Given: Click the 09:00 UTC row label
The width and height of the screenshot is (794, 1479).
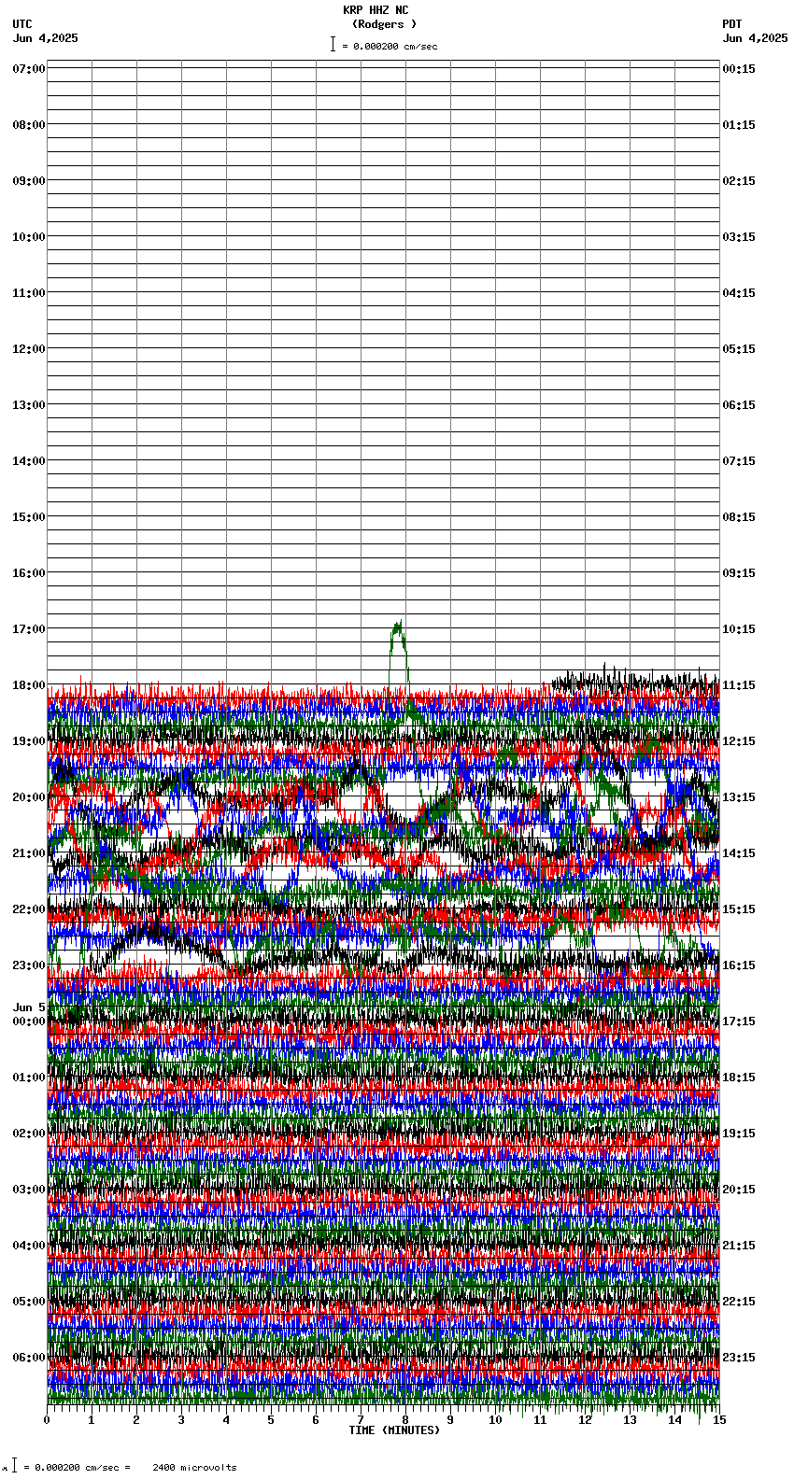Looking at the screenshot, I should coord(29,181).
